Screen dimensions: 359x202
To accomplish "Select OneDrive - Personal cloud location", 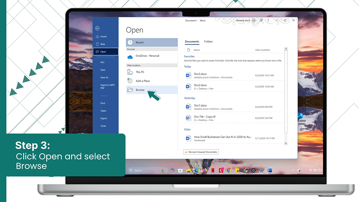I will tap(151, 56).
